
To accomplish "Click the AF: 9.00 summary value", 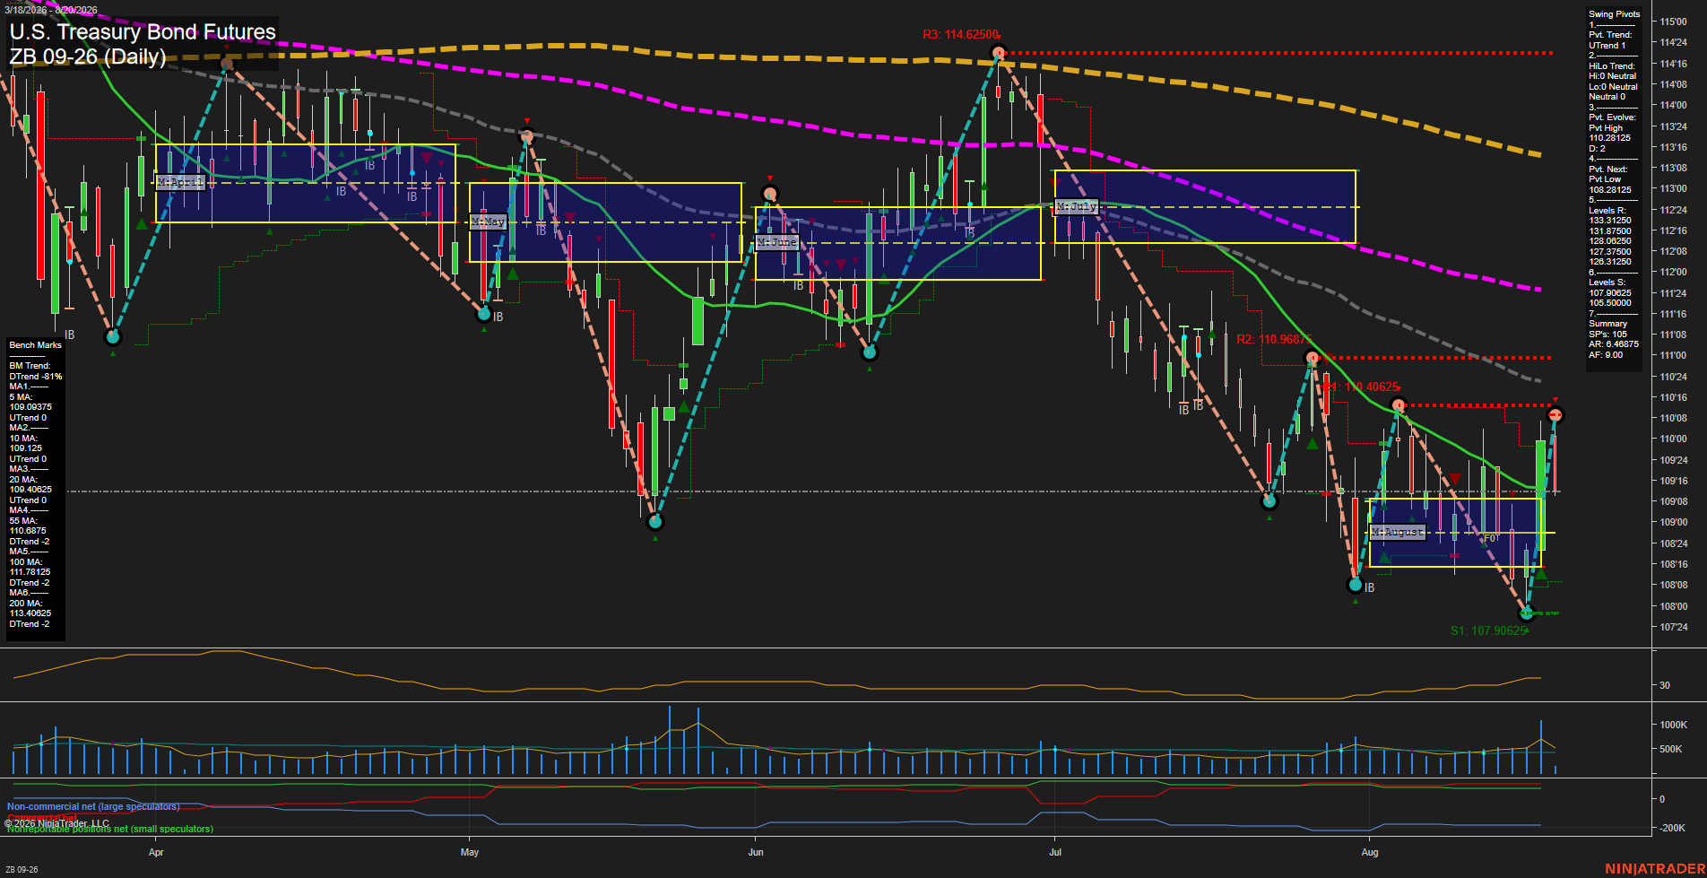I will click(x=1606, y=355).
